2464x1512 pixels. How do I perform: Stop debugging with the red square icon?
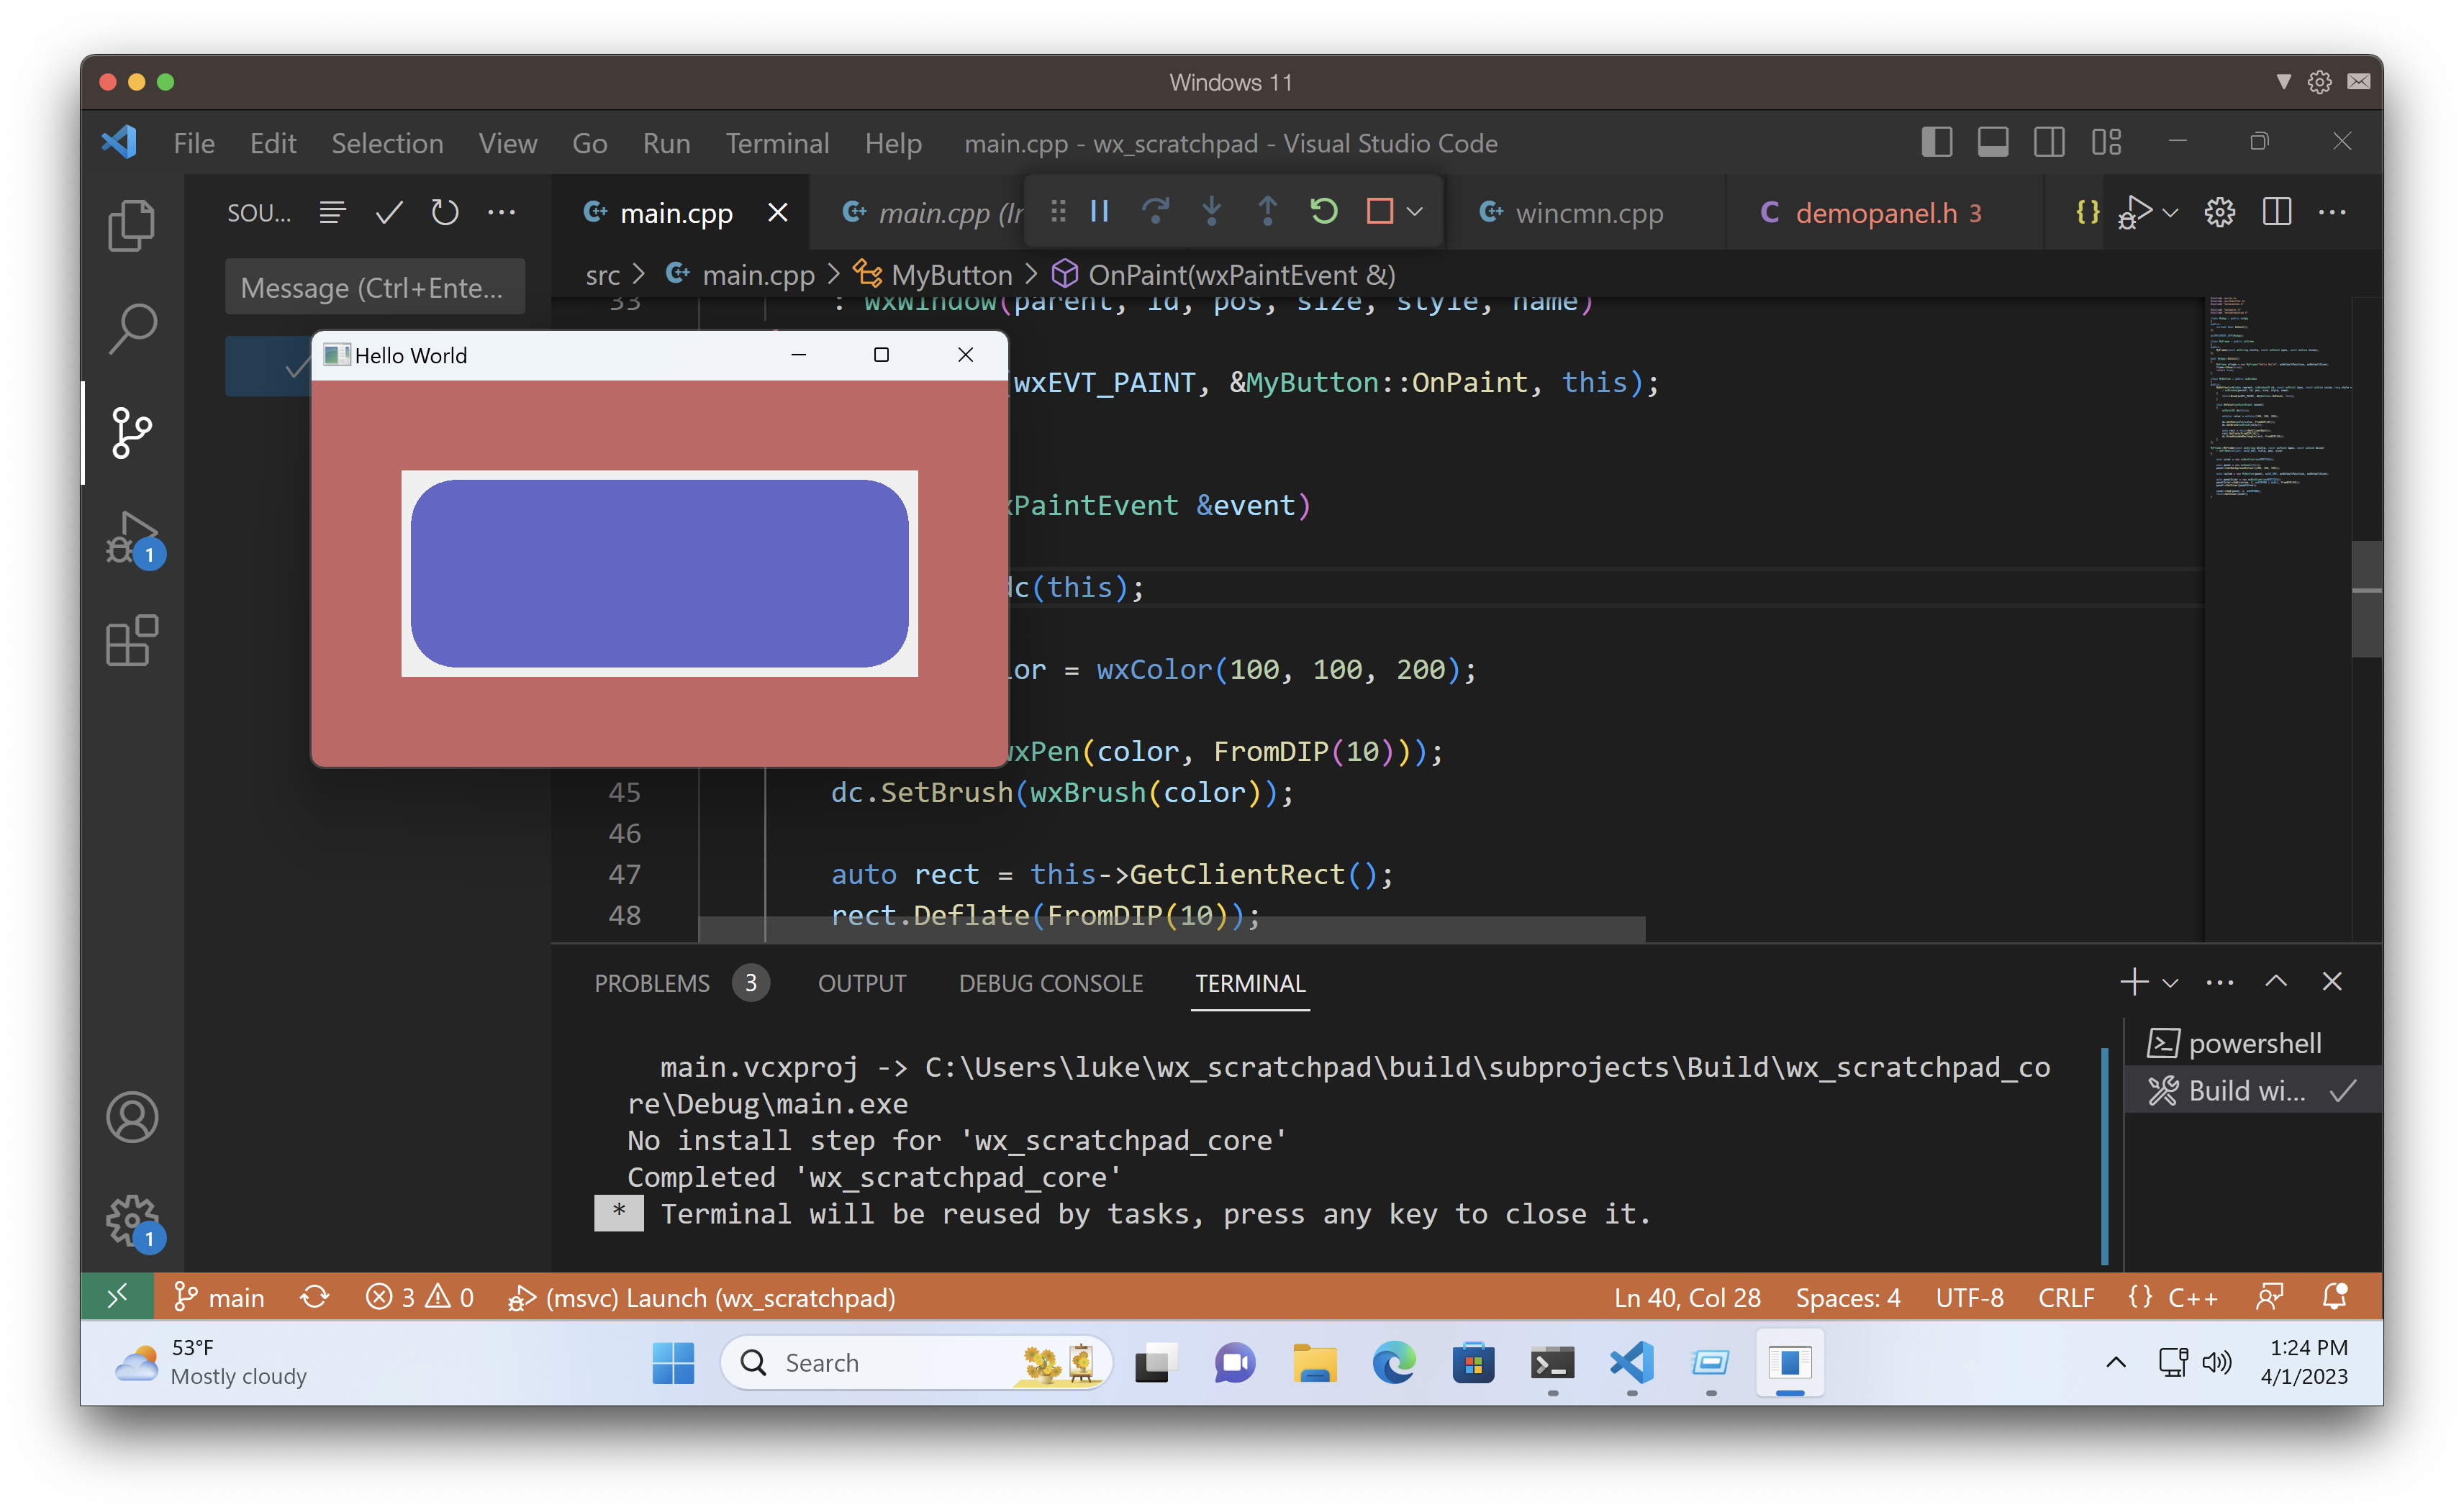(1380, 211)
